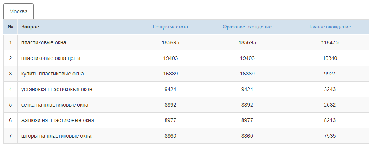This screenshot has height=154, width=376.
Task: Click total frequency value 8892
Action: tap(170, 105)
